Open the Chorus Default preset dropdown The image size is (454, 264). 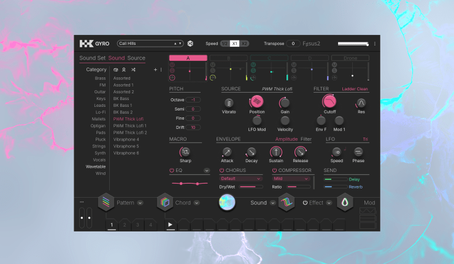pos(240,179)
